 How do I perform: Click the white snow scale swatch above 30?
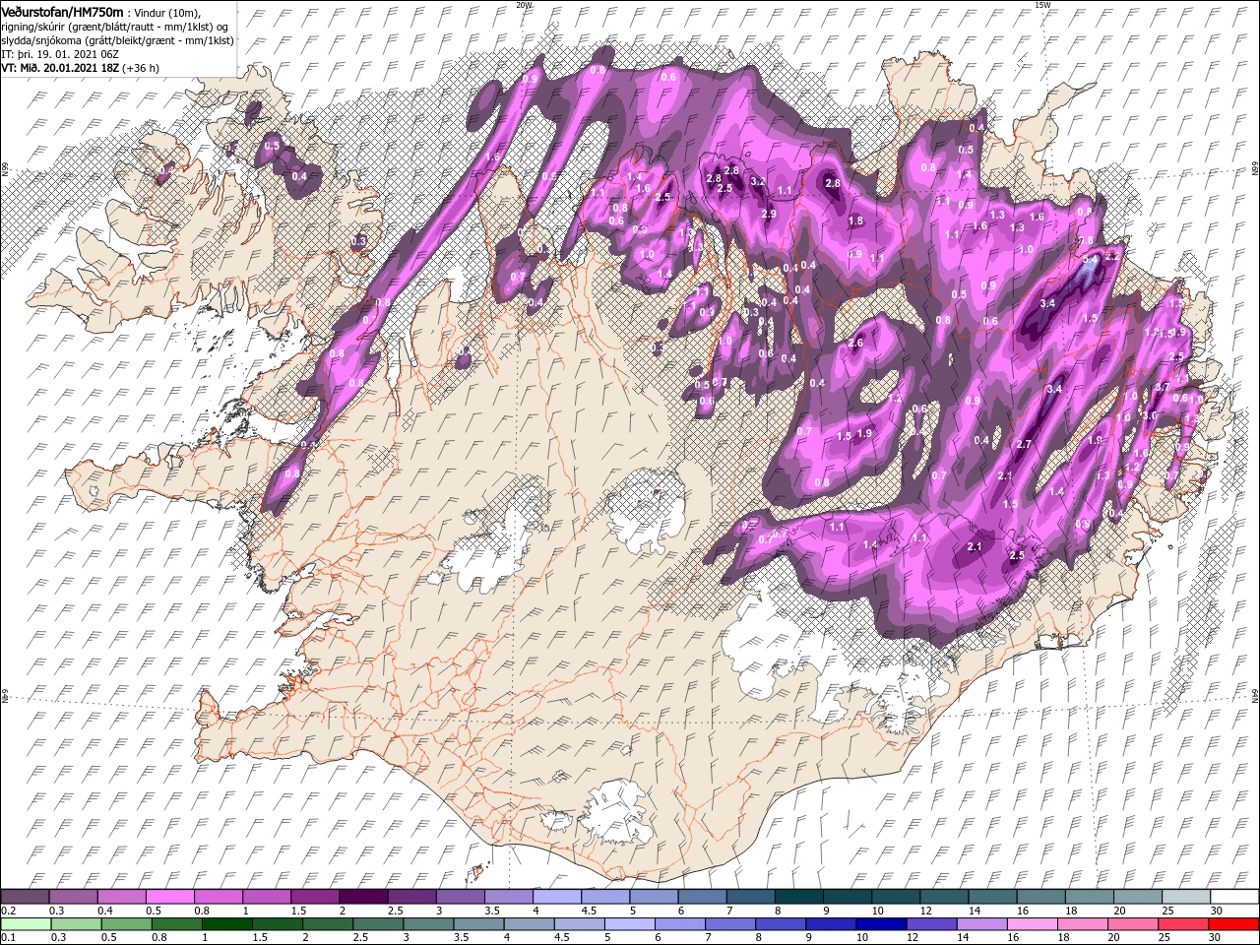(x=1232, y=897)
